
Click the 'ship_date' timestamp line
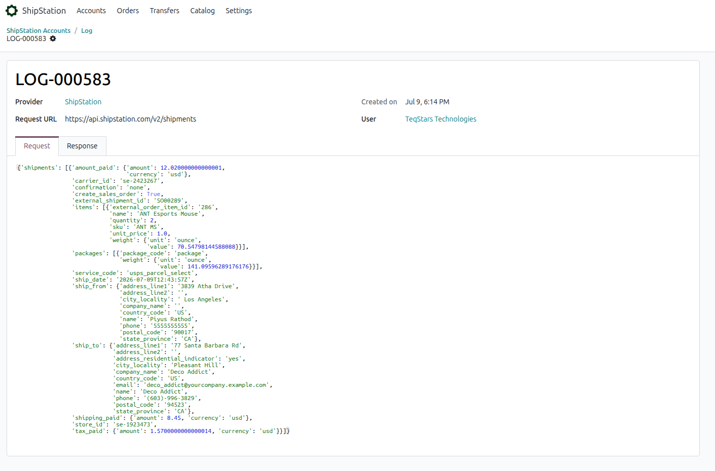(133, 280)
